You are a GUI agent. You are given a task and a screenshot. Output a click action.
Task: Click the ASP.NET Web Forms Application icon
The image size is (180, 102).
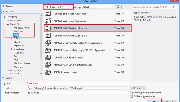(48, 21)
